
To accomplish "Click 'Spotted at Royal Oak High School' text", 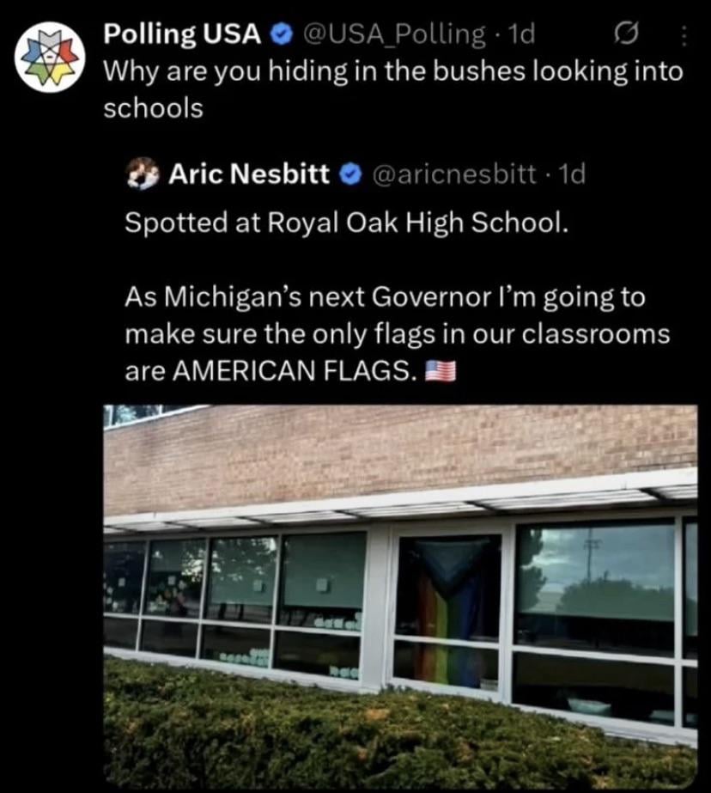I will tap(347, 222).
